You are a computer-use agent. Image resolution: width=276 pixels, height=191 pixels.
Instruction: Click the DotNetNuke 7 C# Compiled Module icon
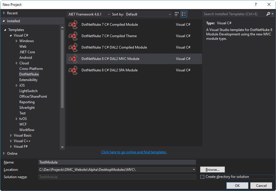tap(73, 25)
